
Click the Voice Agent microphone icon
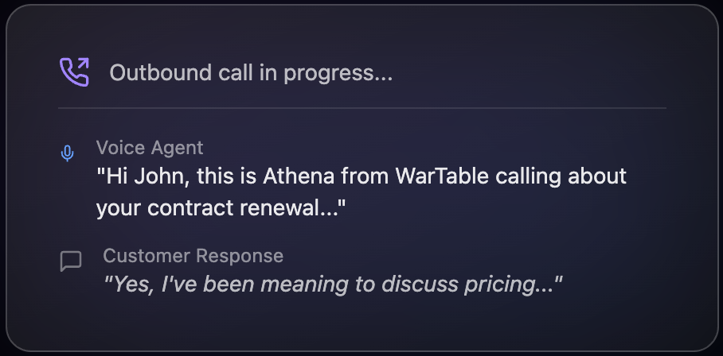pyautogui.click(x=68, y=153)
